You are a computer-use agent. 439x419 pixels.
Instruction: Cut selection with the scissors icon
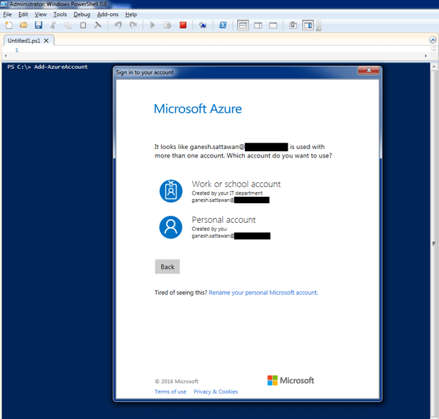pyautogui.click(x=53, y=25)
